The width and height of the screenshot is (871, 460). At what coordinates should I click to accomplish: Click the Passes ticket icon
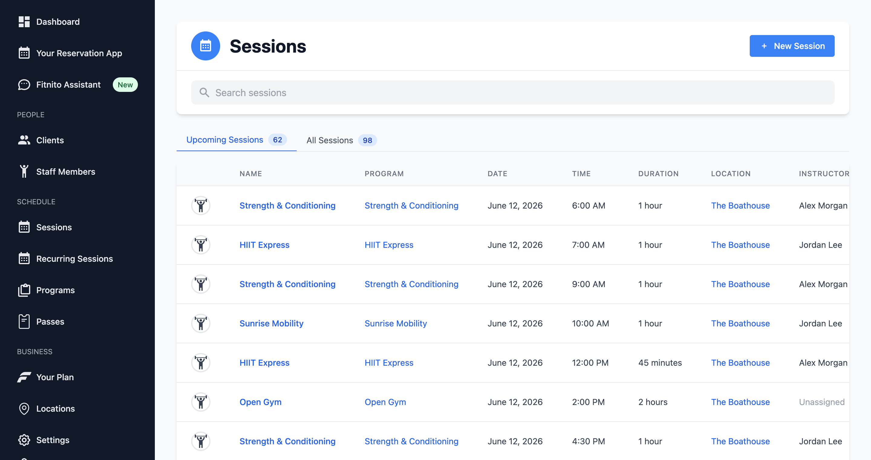click(24, 321)
